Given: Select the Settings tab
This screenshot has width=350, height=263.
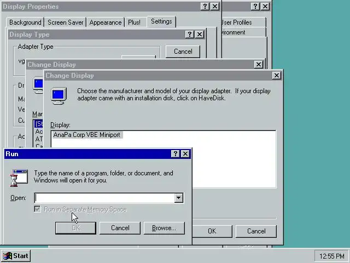Looking at the screenshot, I should click(x=161, y=21).
